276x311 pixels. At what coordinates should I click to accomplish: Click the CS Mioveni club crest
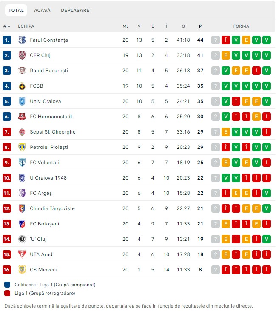tap(22, 270)
